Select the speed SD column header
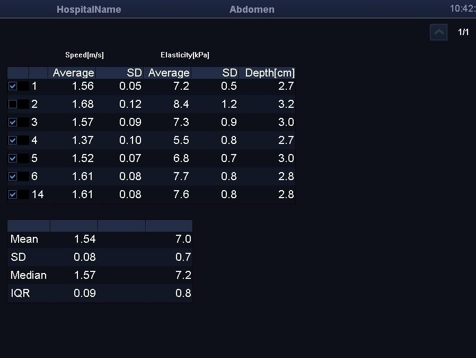 click(x=134, y=73)
